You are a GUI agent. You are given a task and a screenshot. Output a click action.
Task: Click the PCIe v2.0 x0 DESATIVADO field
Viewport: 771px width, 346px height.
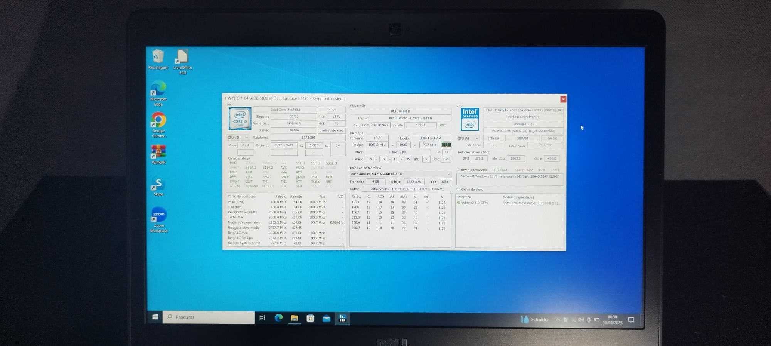(x=523, y=131)
